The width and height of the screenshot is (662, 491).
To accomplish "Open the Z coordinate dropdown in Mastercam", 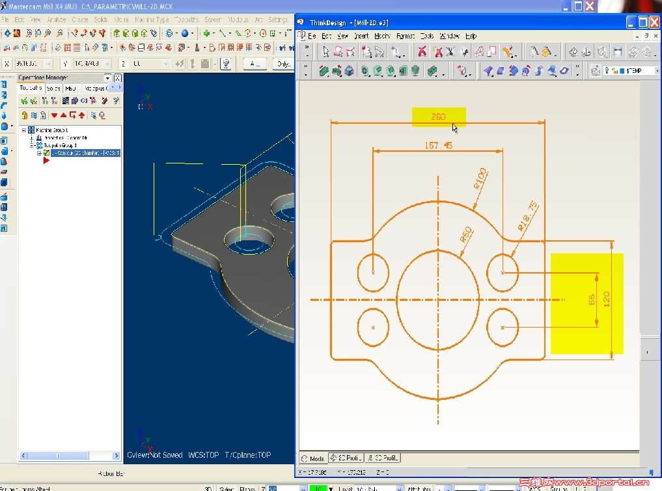I will [166, 64].
